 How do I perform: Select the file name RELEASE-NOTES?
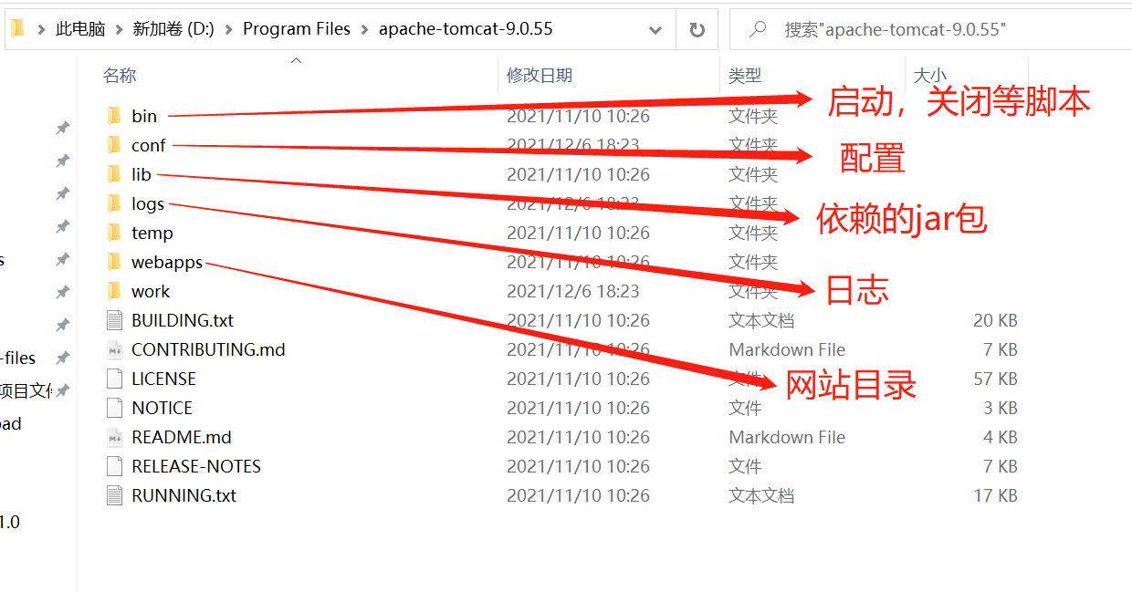pos(196,466)
